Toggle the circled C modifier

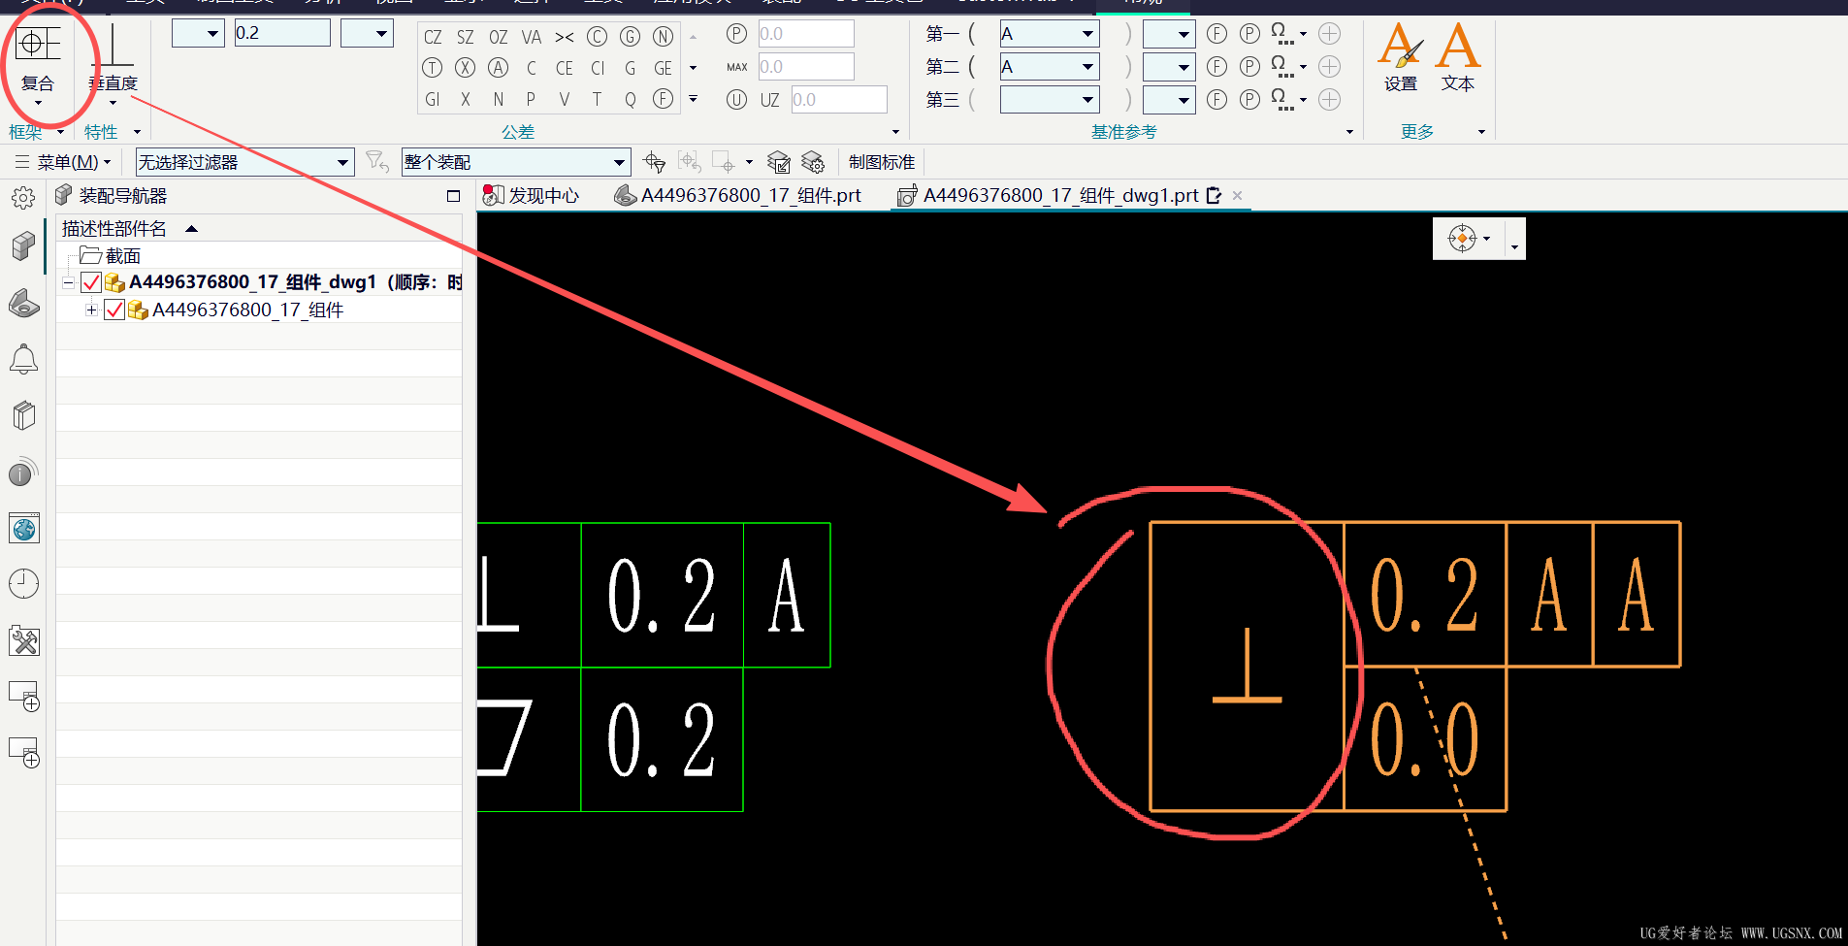pos(598,37)
